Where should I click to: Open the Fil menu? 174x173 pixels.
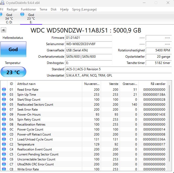(x=2, y=9)
